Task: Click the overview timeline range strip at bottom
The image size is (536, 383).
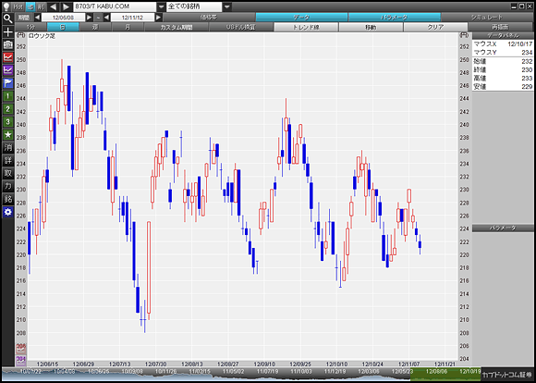Action: (241, 374)
